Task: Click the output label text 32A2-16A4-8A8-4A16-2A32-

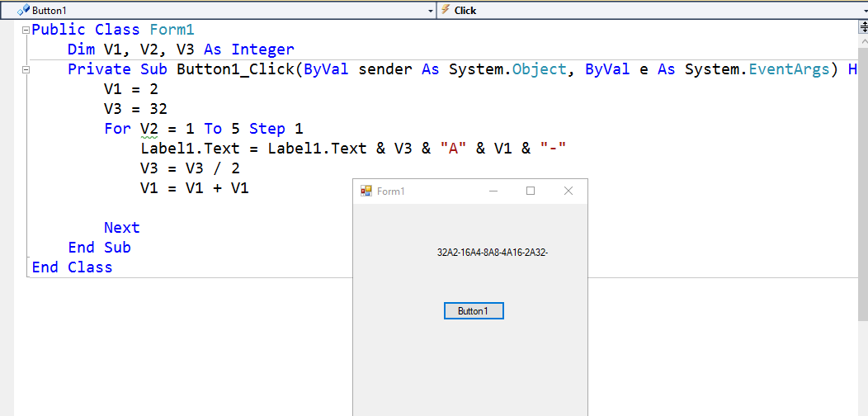Action: tap(493, 253)
